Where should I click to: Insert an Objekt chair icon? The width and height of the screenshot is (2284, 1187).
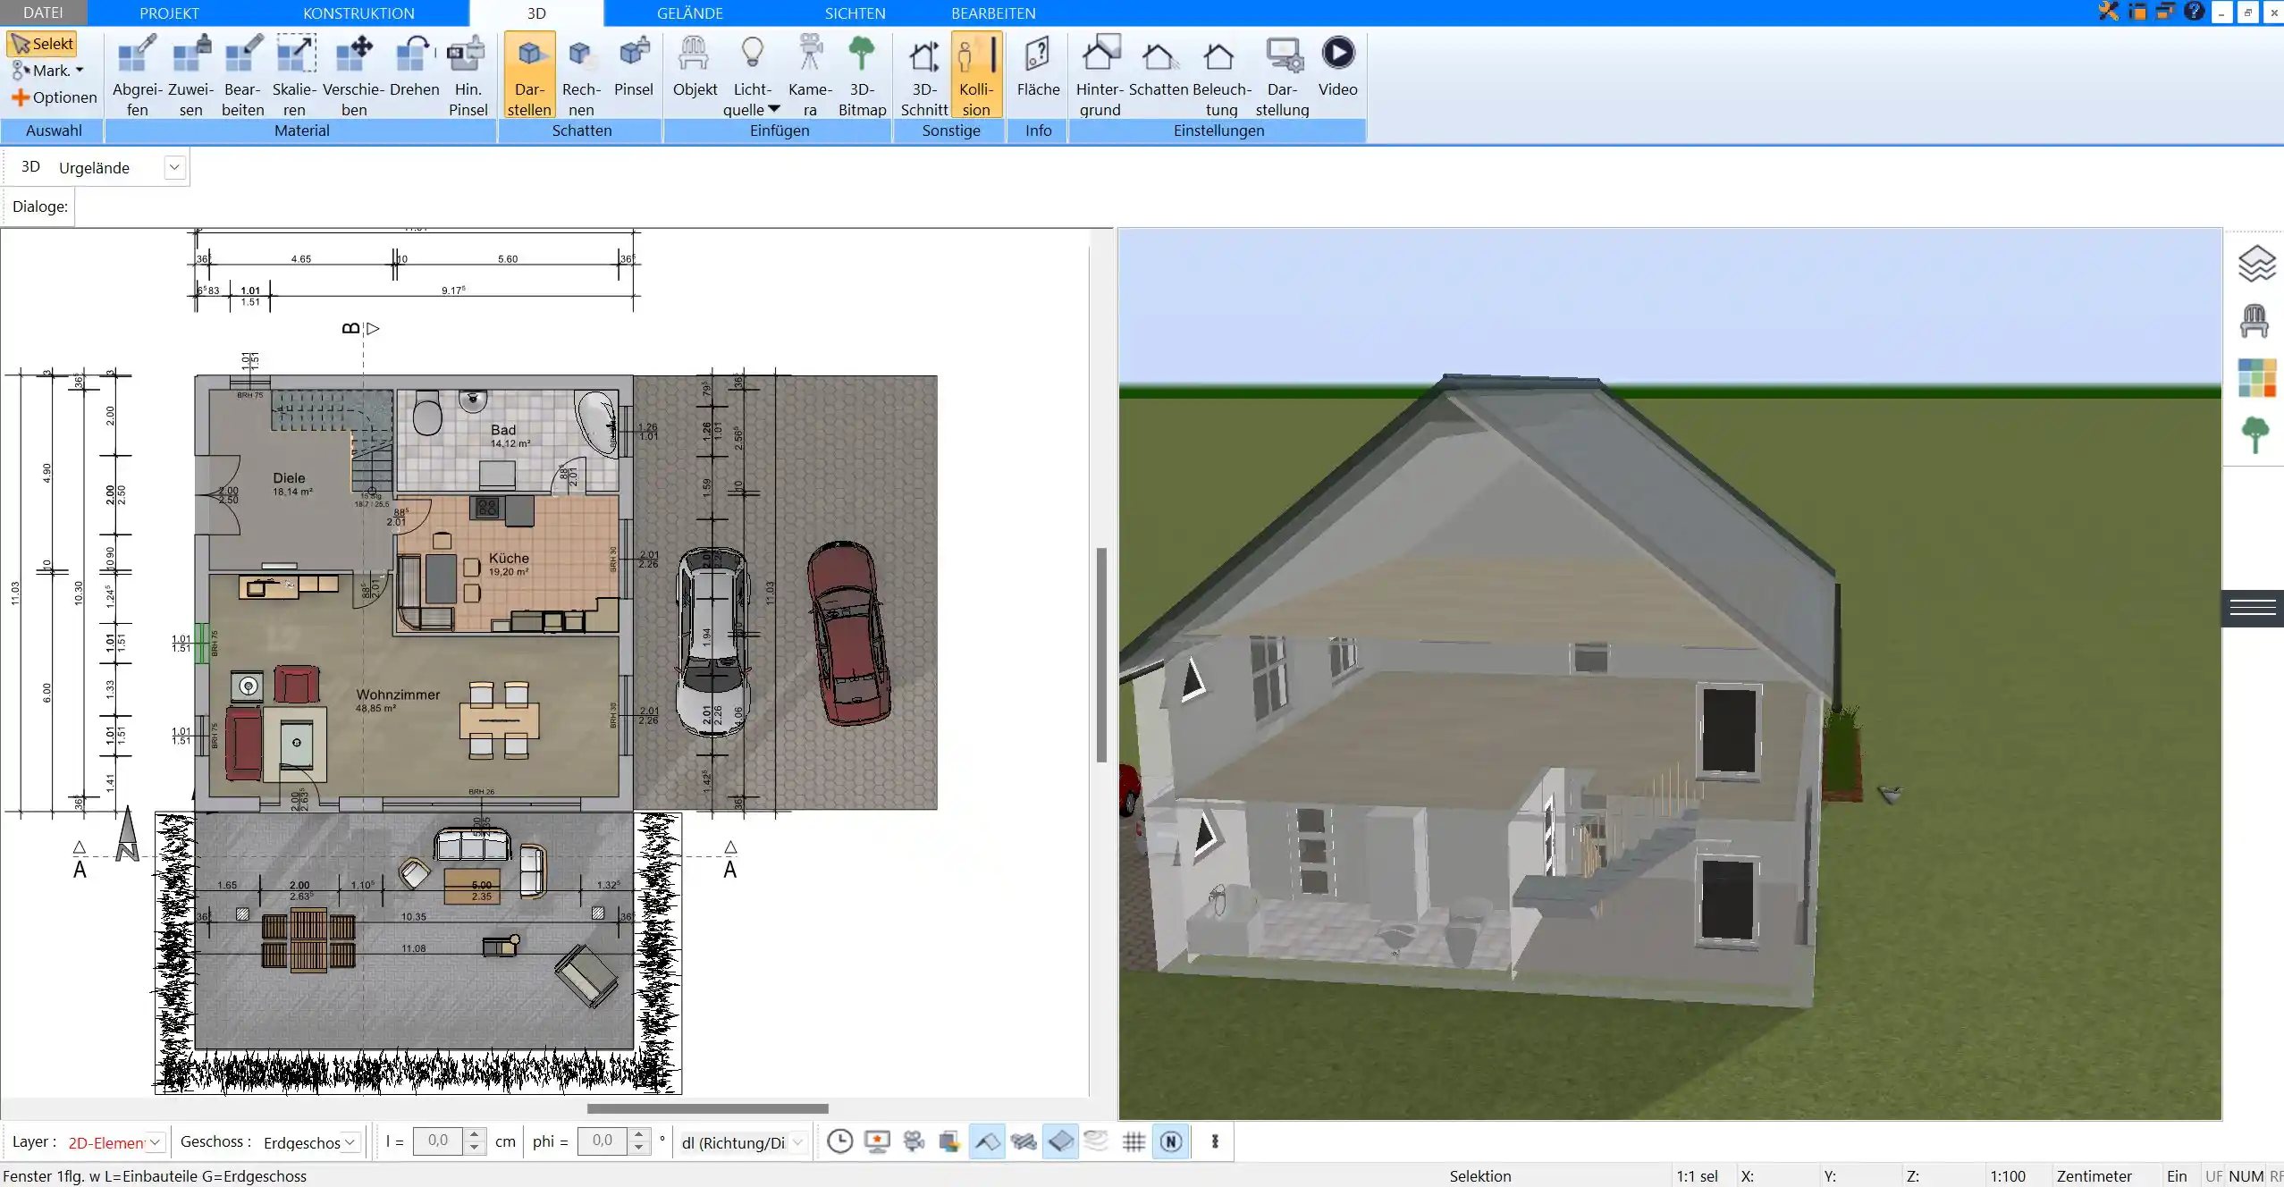tap(695, 68)
